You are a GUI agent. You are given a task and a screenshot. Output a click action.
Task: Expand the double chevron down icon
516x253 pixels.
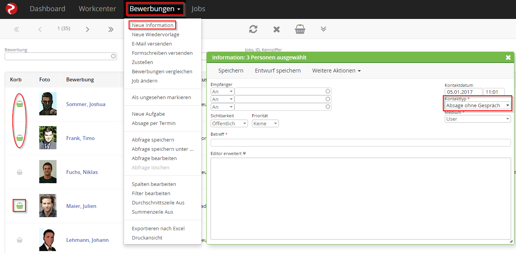point(323,29)
